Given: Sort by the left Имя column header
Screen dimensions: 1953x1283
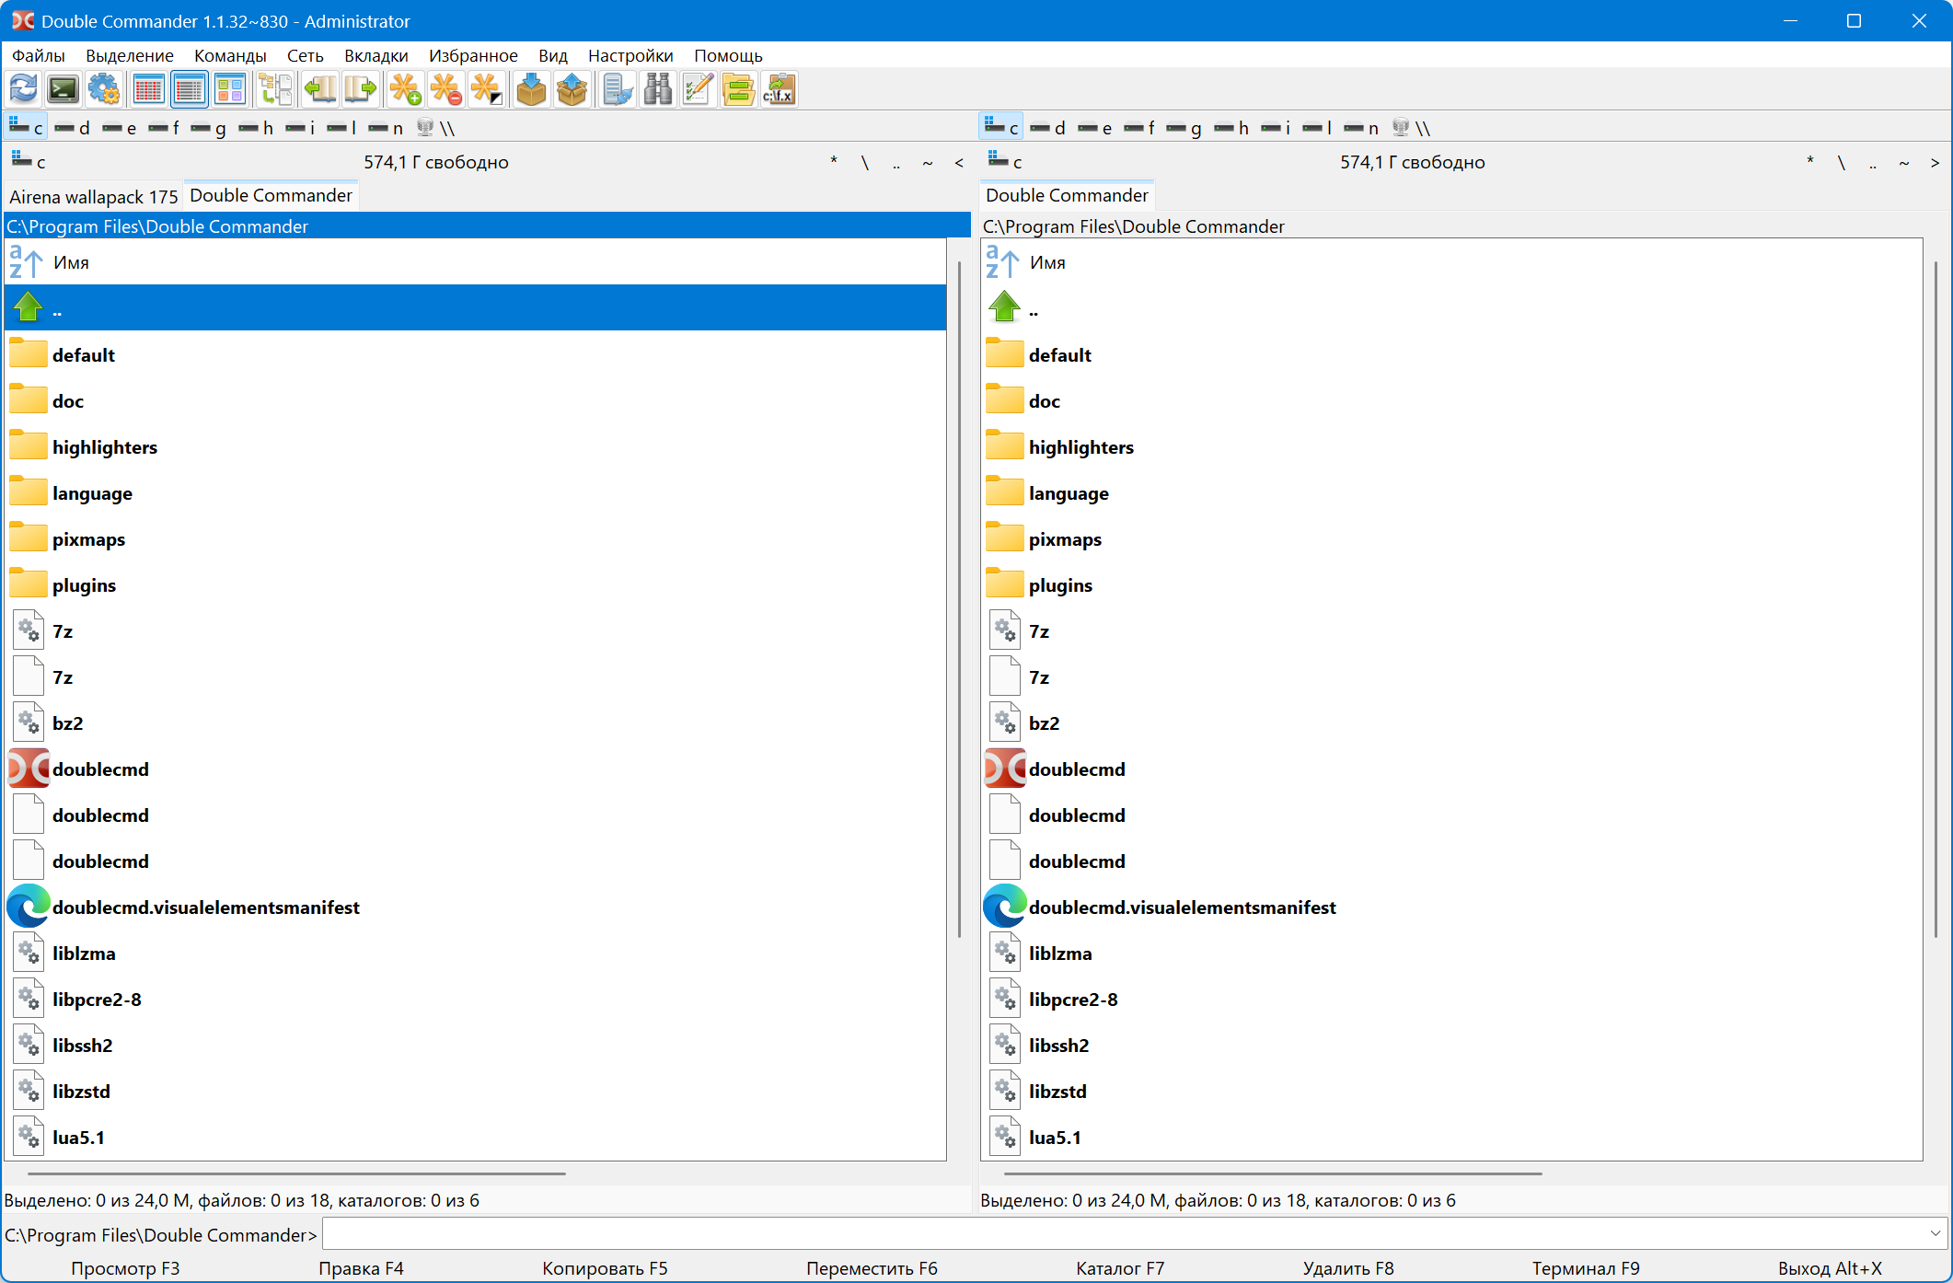Looking at the screenshot, I should 72,262.
